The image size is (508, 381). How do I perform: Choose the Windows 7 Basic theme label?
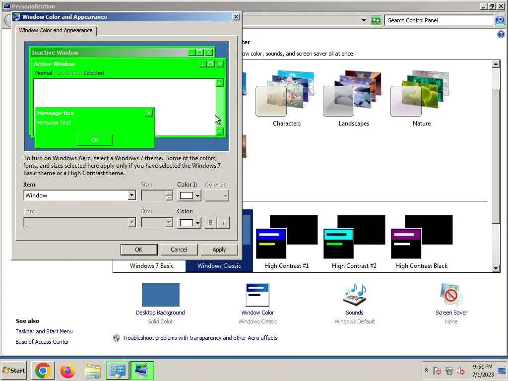click(152, 266)
